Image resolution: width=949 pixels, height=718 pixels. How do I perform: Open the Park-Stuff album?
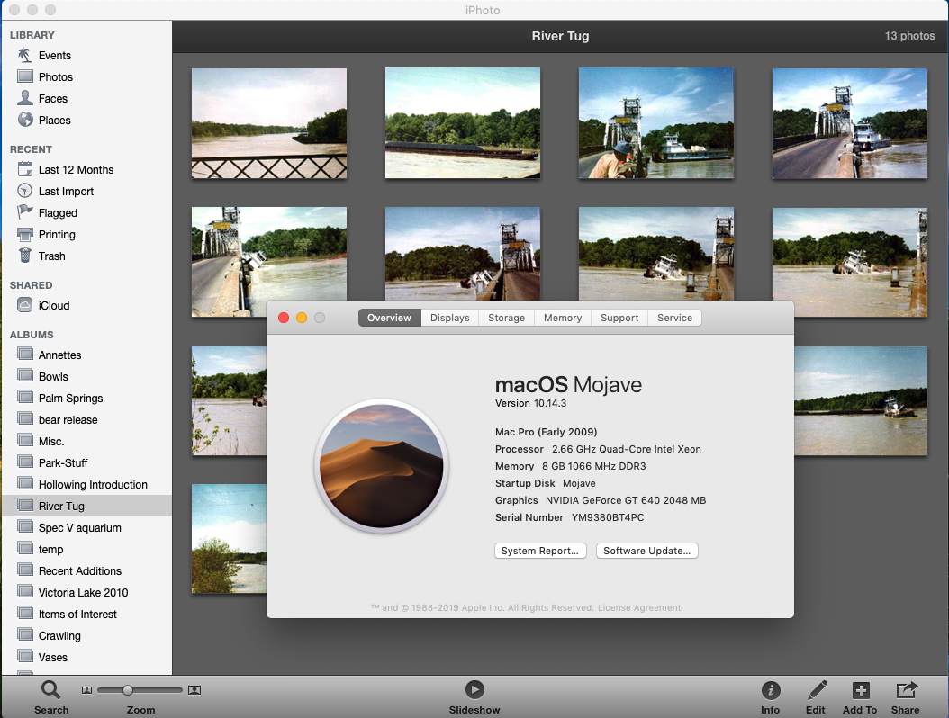tap(63, 462)
